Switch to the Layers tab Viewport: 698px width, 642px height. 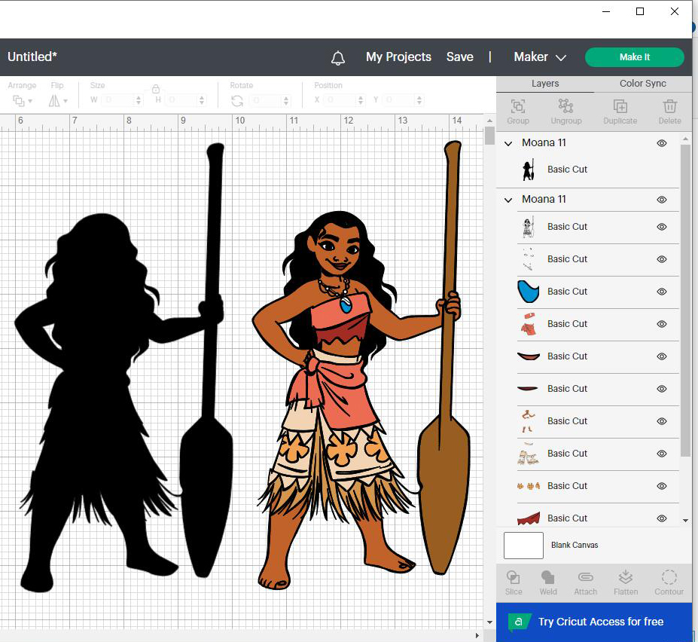[x=545, y=84]
